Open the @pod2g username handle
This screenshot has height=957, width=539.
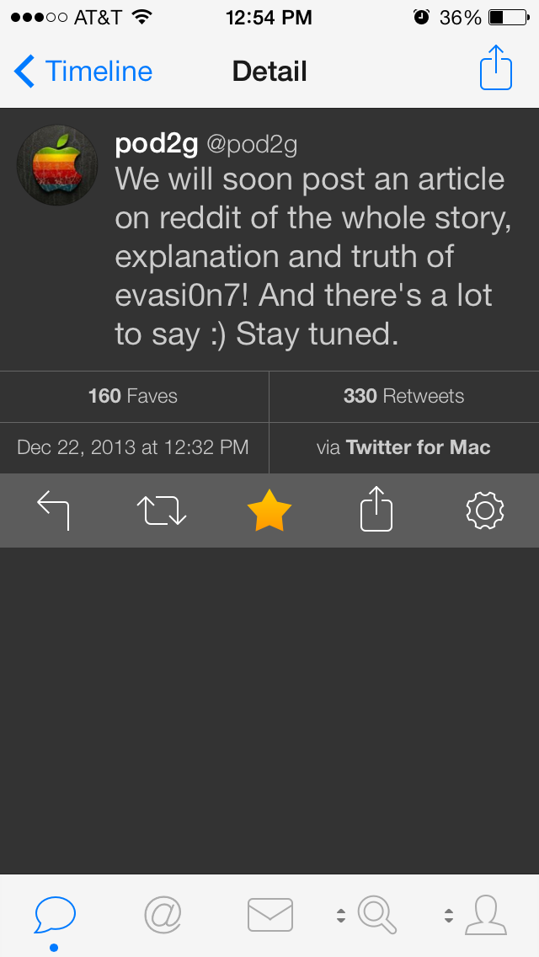pyautogui.click(x=252, y=145)
